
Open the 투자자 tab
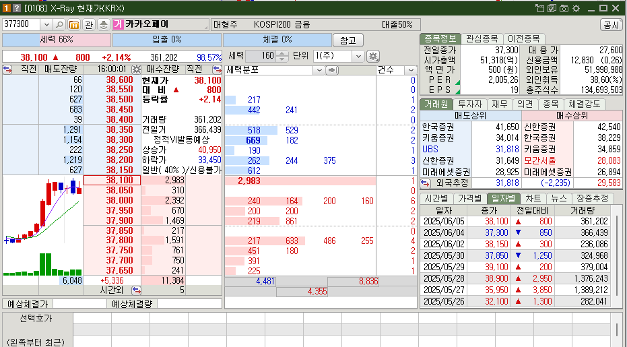point(470,104)
